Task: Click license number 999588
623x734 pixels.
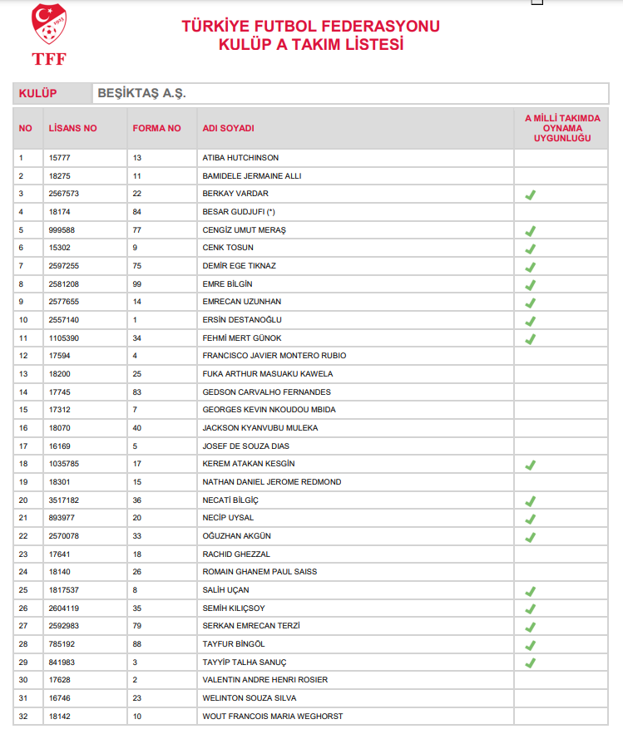Action: coord(62,230)
